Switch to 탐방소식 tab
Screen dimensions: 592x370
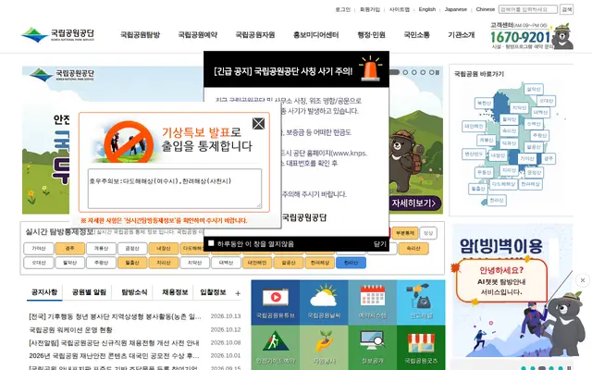[x=134, y=292]
